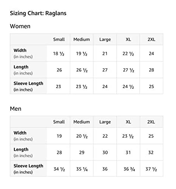Click Women's Small width value 18 ½

[59, 54]
